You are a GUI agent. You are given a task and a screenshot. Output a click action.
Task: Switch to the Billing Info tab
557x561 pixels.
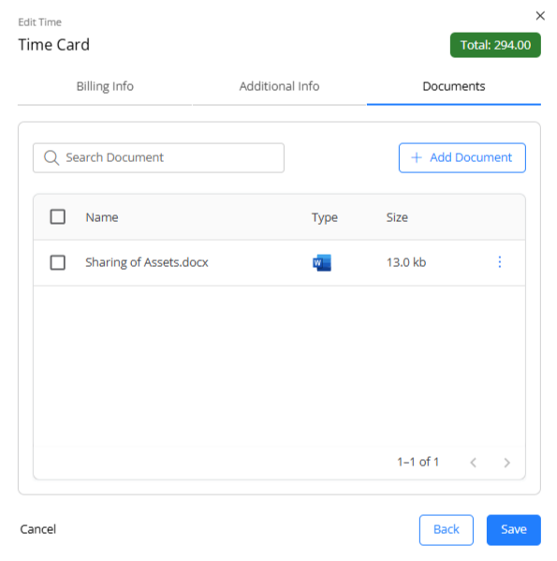point(105,86)
